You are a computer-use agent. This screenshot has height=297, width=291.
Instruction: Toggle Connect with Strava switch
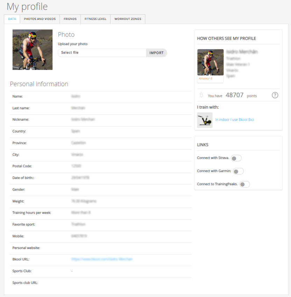(x=236, y=158)
